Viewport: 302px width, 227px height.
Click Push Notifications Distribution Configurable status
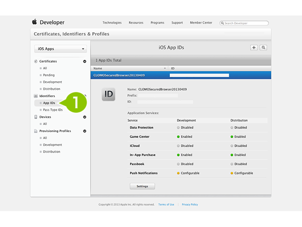tap(242, 173)
